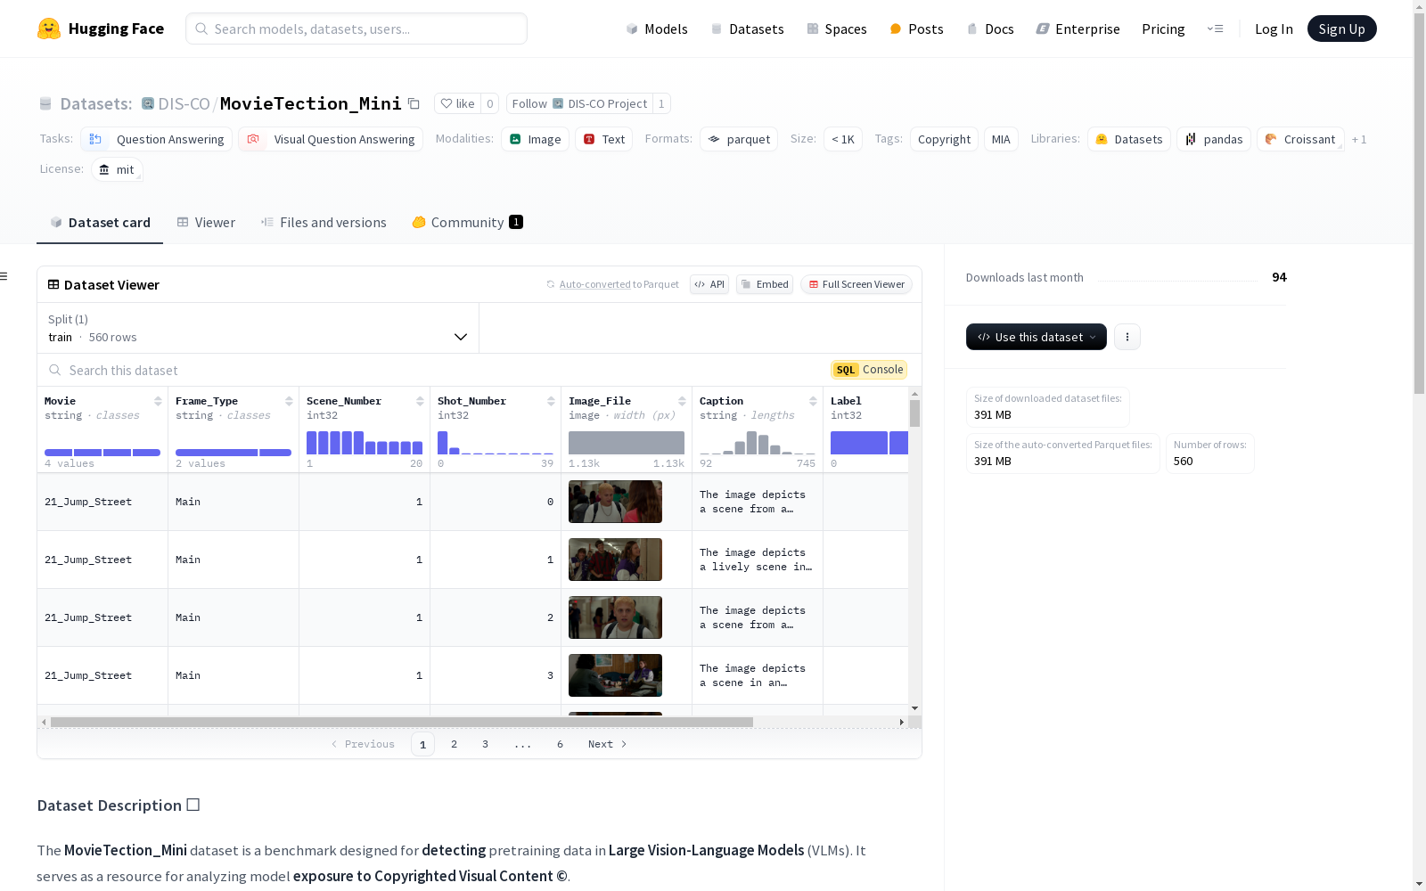Sort the Movie column
Viewport: 1426px width, 891px height.
158,401
